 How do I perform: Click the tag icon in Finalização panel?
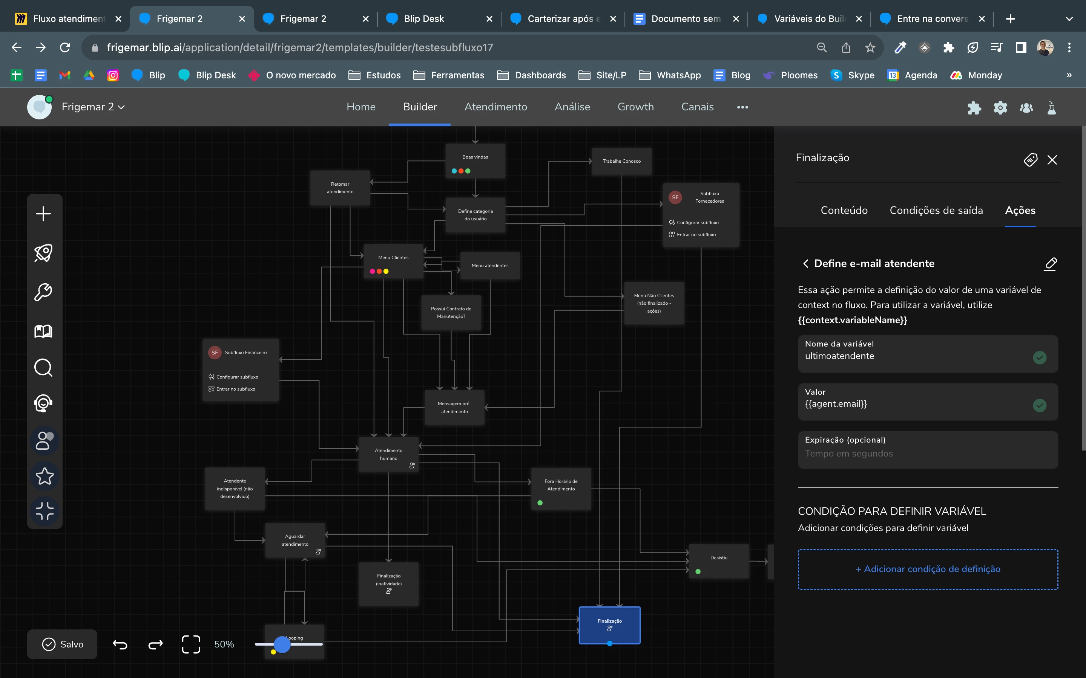pyautogui.click(x=1030, y=160)
